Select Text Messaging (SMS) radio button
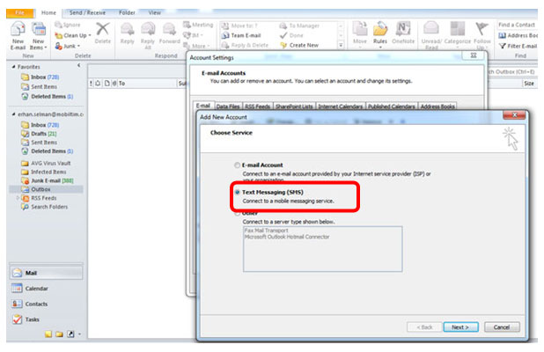This screenshot has width=544, height=352. point(238,192)
